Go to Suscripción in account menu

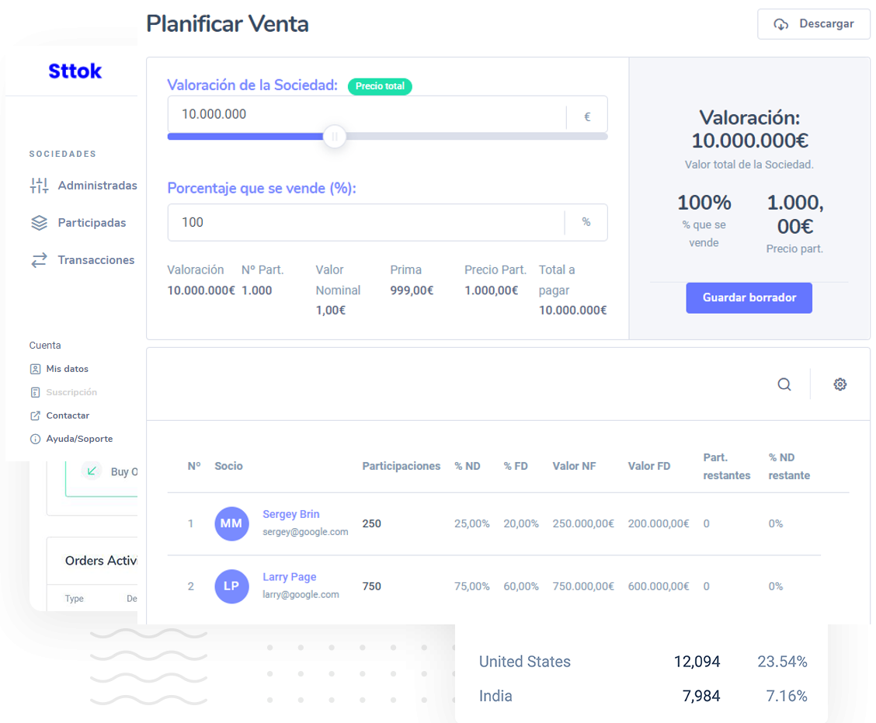pos(71,392)
